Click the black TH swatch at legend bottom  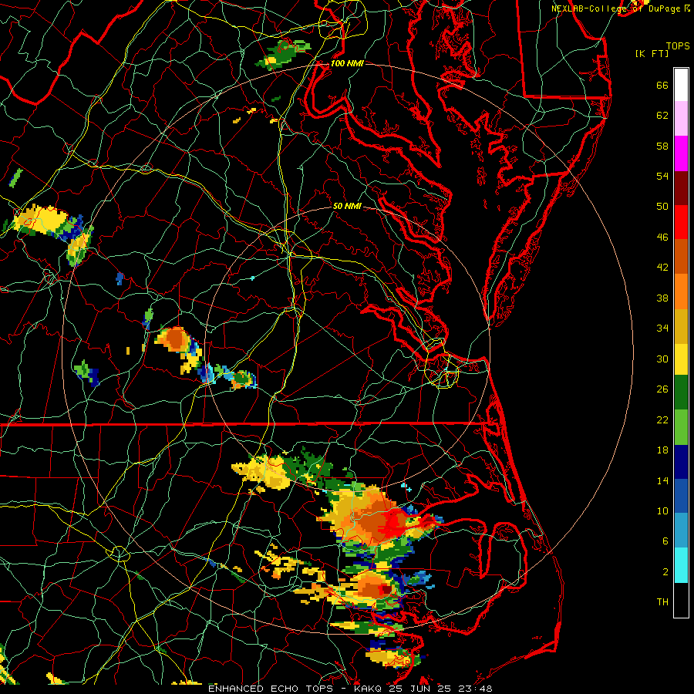pos(681,600)
